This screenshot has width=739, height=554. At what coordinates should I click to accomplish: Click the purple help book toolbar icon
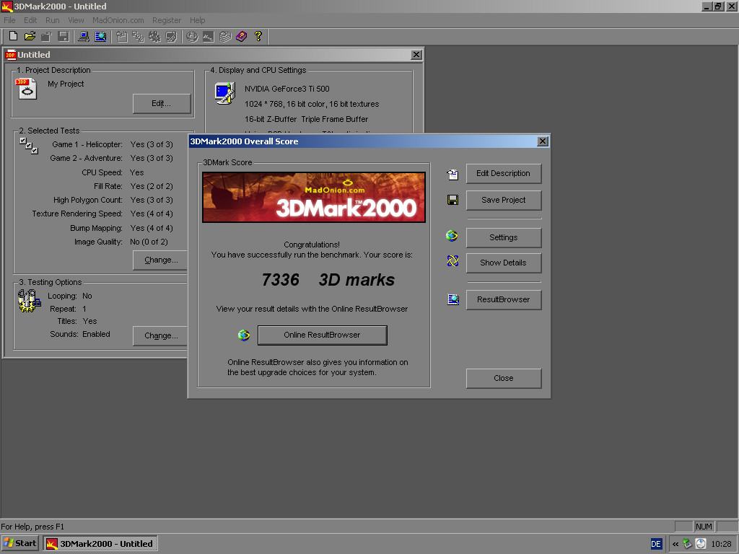pyautogui.click(x=241, y=36)
